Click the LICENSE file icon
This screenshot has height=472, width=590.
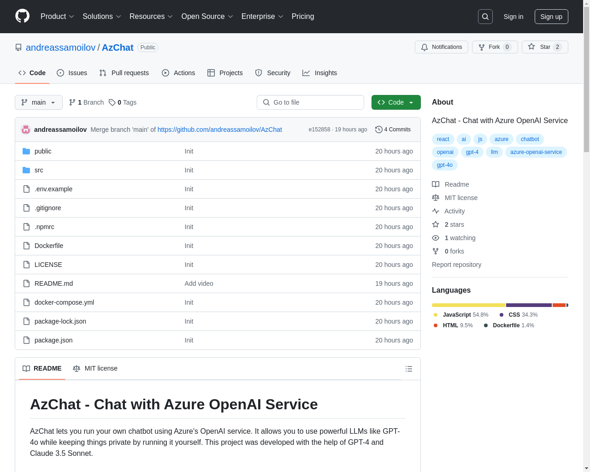click(26, 265)
